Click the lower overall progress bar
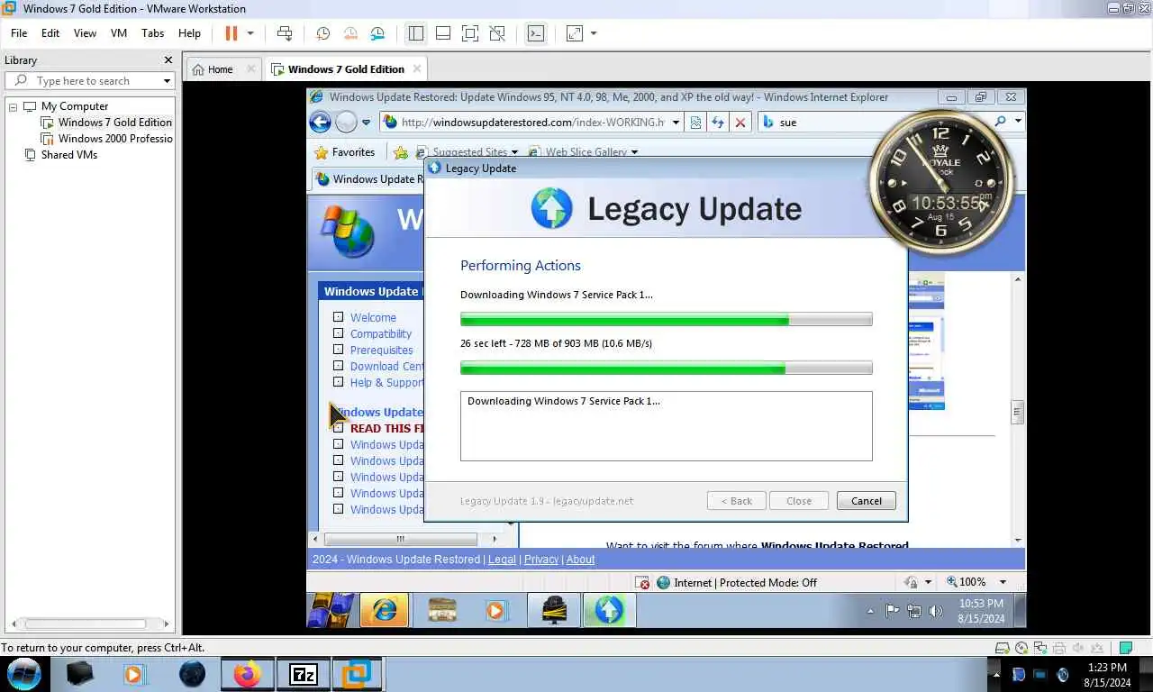The image size is (1153, 692). pos(666,368)
